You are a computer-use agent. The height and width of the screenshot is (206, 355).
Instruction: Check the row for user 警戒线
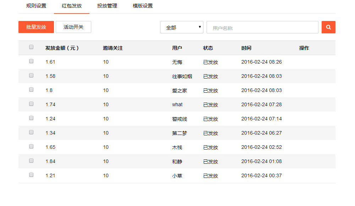tap(31, 118)
